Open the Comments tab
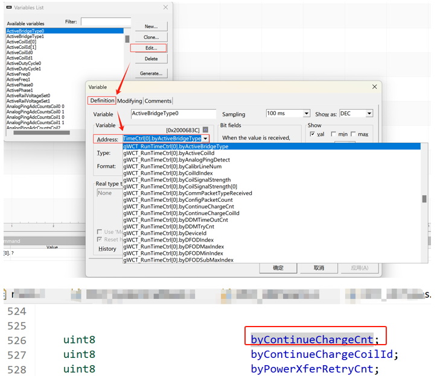The height and width of the screenshot is (385, 440). [x=158, y=101]
